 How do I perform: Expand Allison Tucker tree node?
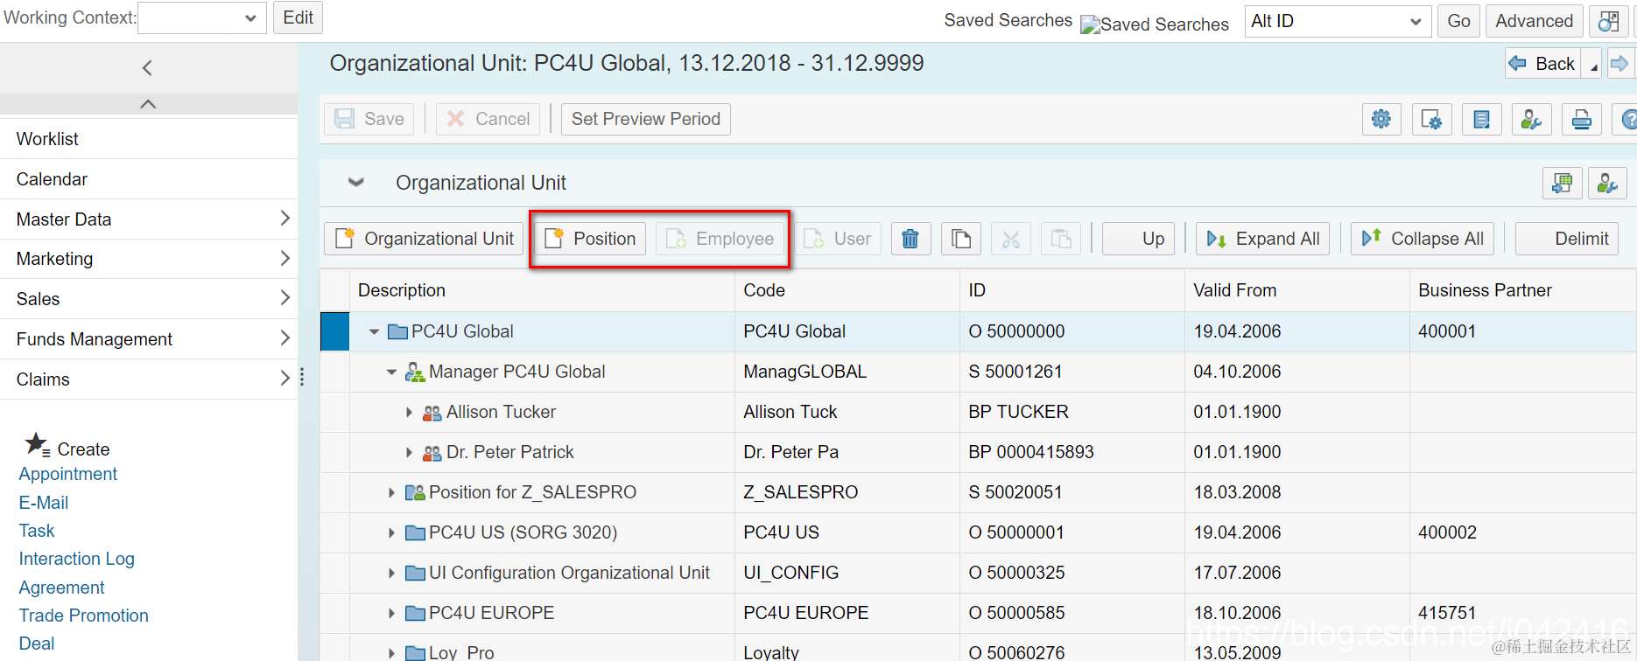click(409, 413)
